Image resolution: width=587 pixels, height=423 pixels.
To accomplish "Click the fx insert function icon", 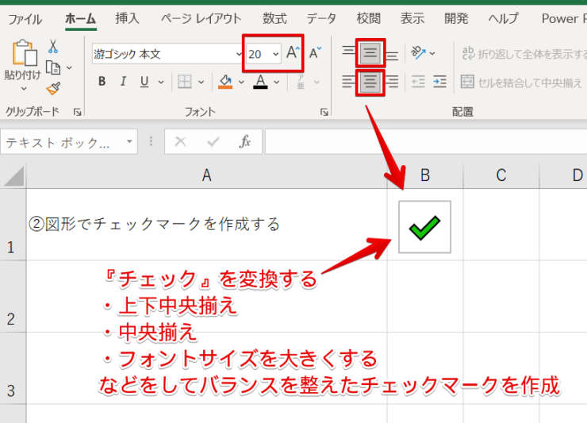I will (x=245, y=141).
